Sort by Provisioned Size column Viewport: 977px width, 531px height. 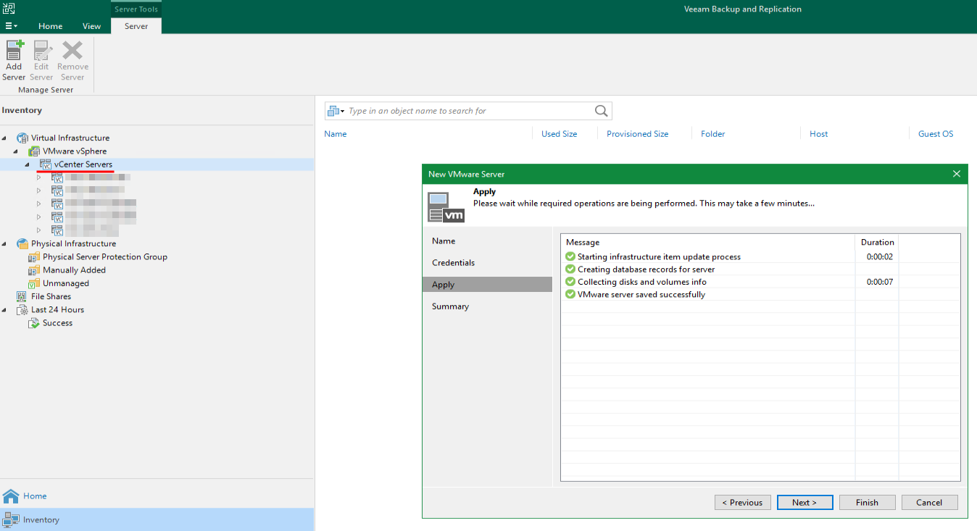click(638, 134)
